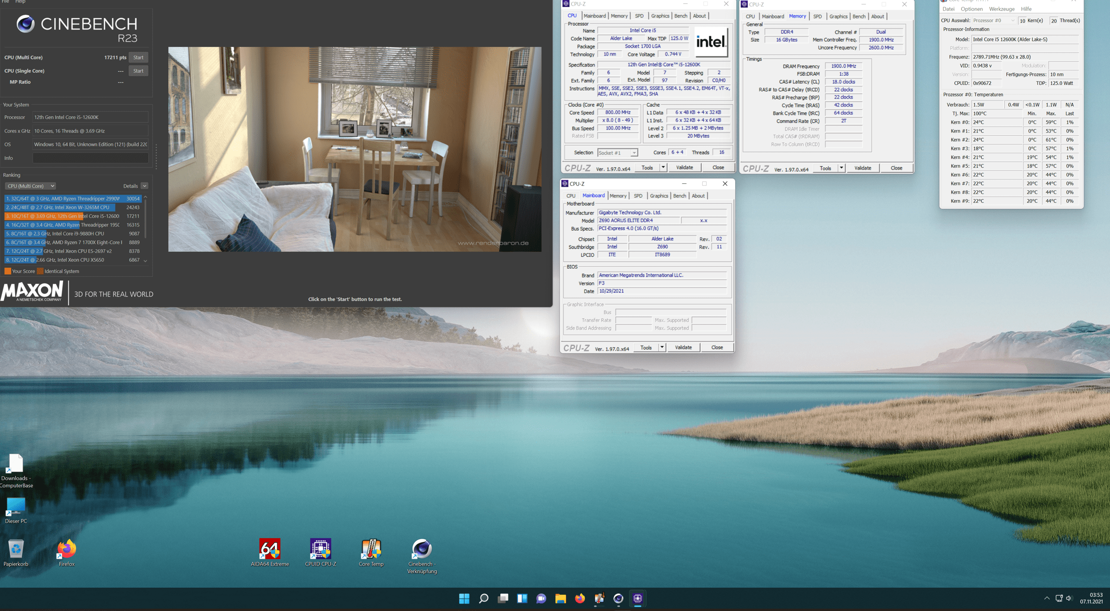Expand the Details arrow in Ranking
The height and width of the screenshot is (611, 1110).
pyautogui.click(x=145, y=186)
